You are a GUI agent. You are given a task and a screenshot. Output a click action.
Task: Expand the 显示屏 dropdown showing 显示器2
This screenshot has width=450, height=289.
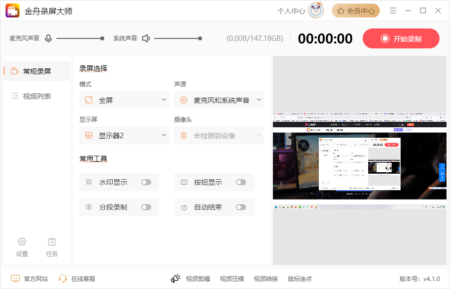[124, 135]
